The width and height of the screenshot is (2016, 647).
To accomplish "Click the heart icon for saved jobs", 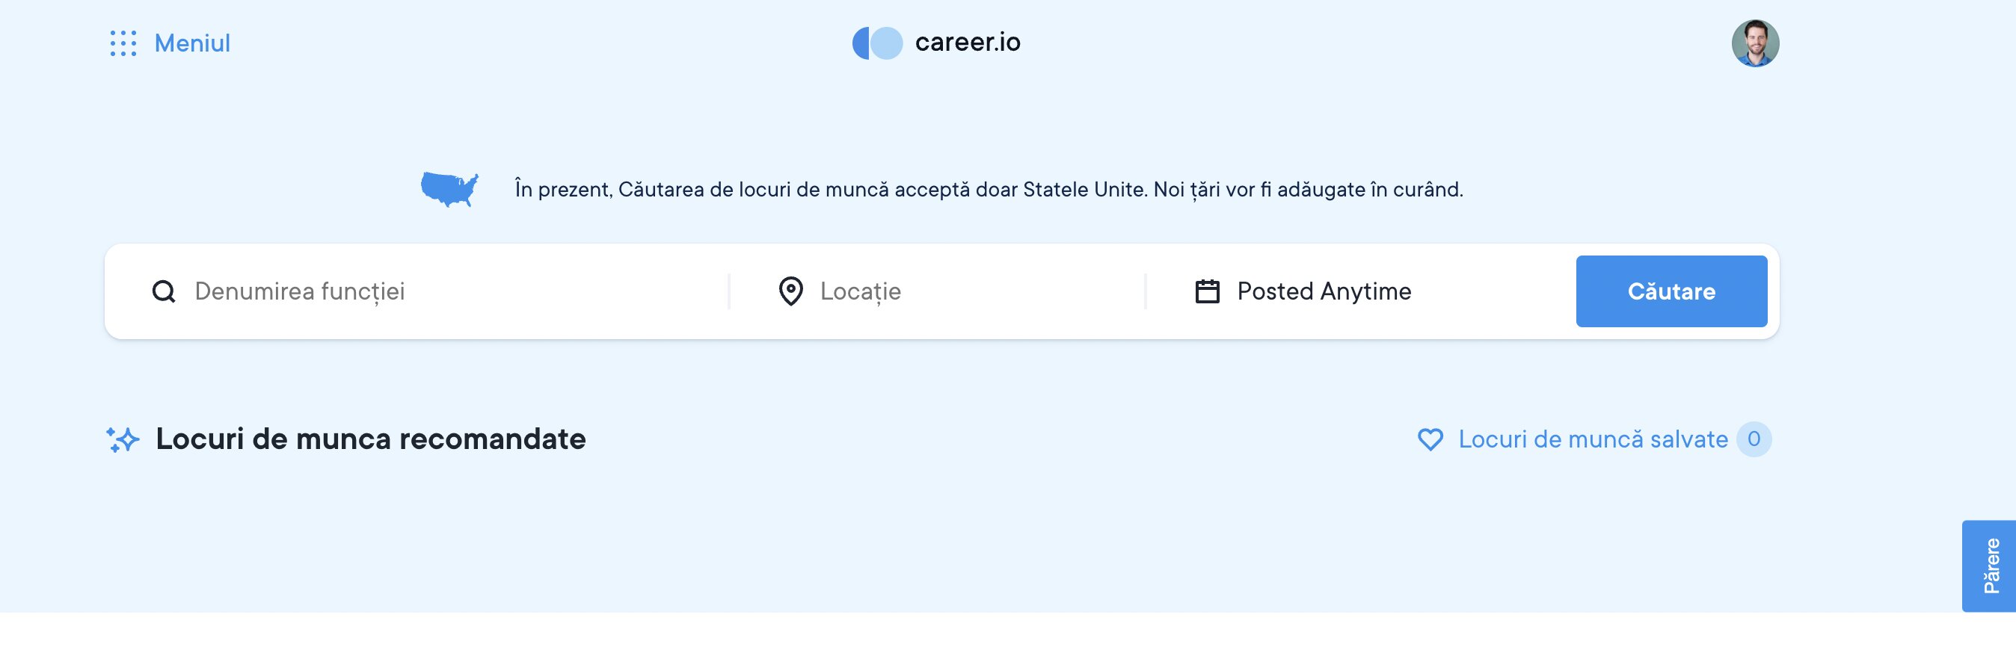I will pyautogui.click(x=1430, y=440).
